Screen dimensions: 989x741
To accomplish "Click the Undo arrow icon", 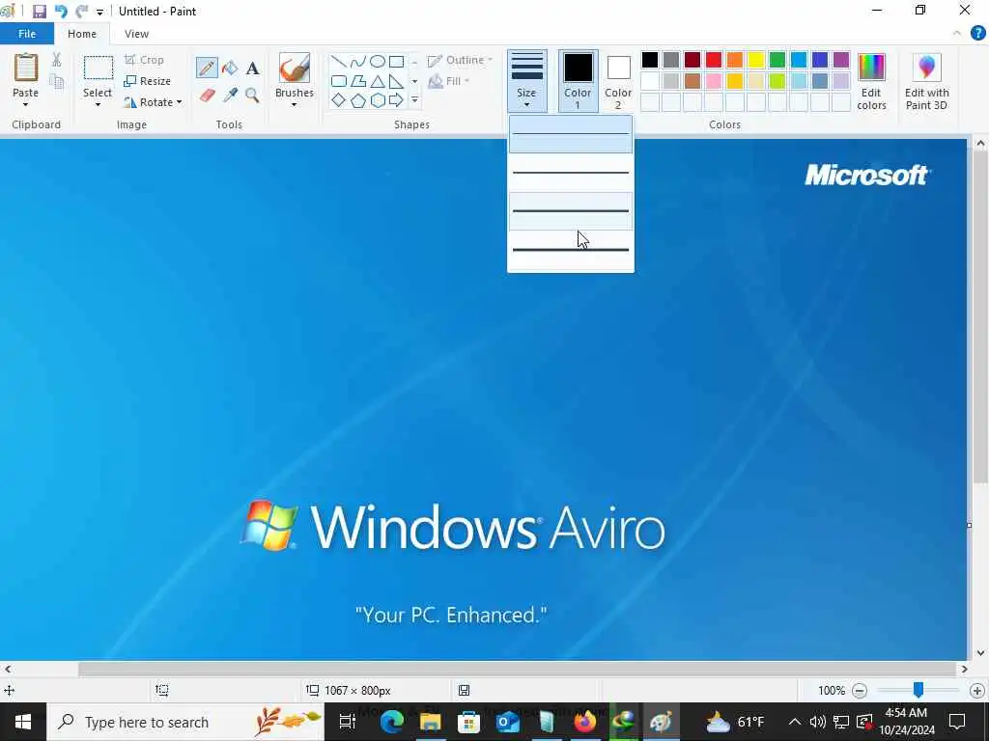I will point(61,12).
